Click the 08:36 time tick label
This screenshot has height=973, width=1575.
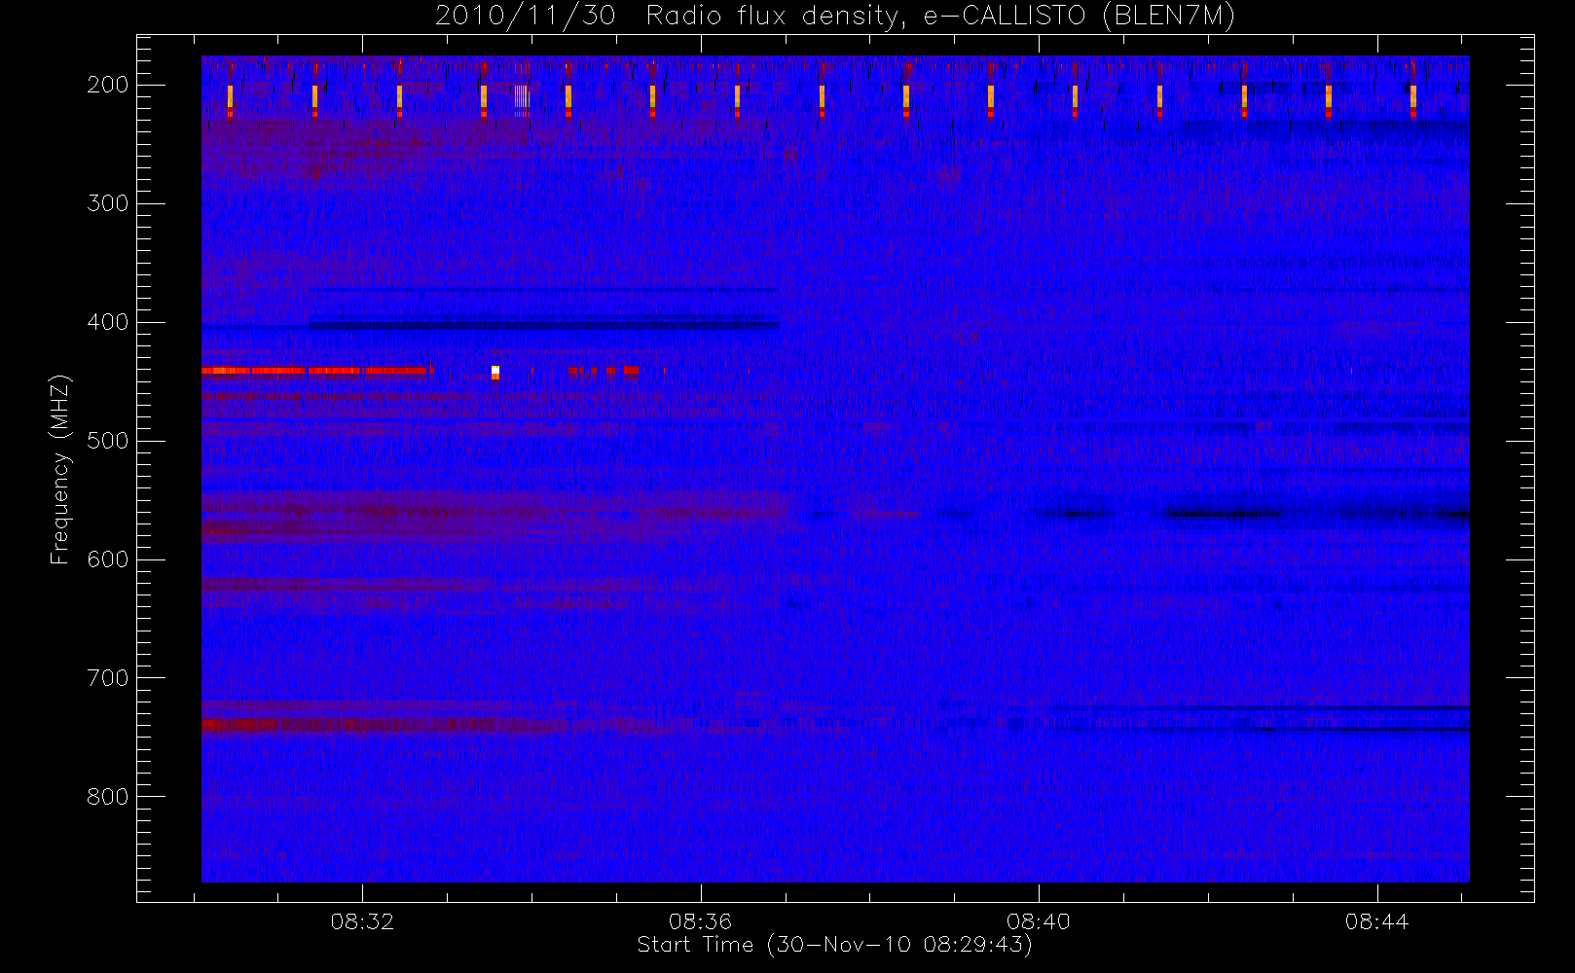coord(700,921)
